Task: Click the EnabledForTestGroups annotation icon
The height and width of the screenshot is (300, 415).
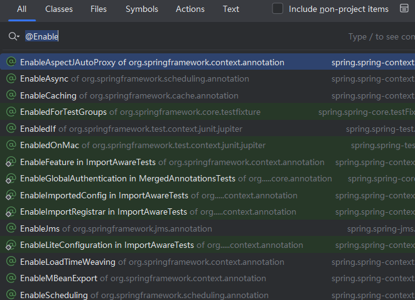Action: [x=11, y=112]
